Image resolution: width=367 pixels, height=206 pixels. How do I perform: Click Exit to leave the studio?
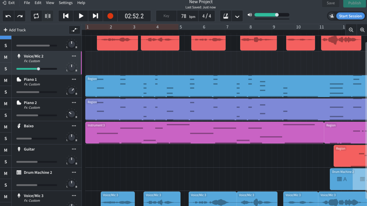coord(9,3)
